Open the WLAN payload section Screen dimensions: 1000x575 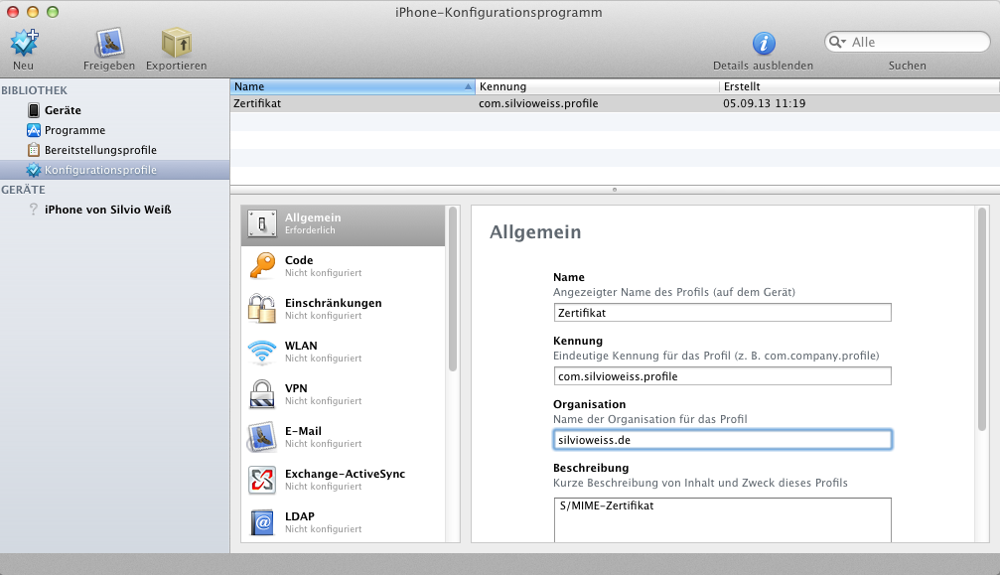point(344,352)
